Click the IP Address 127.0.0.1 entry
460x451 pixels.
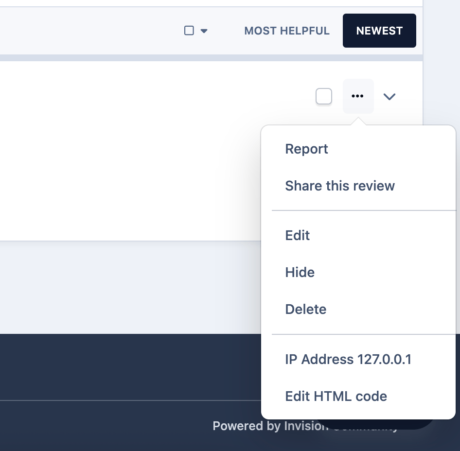tap(348, 359)
